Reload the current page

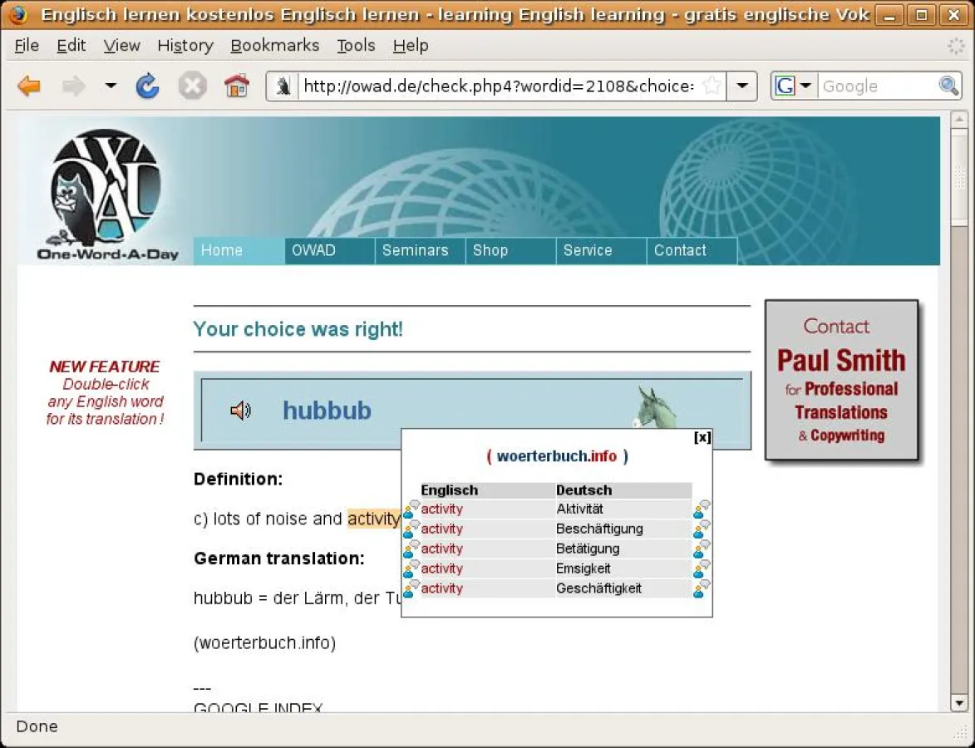tap(147, 86)
